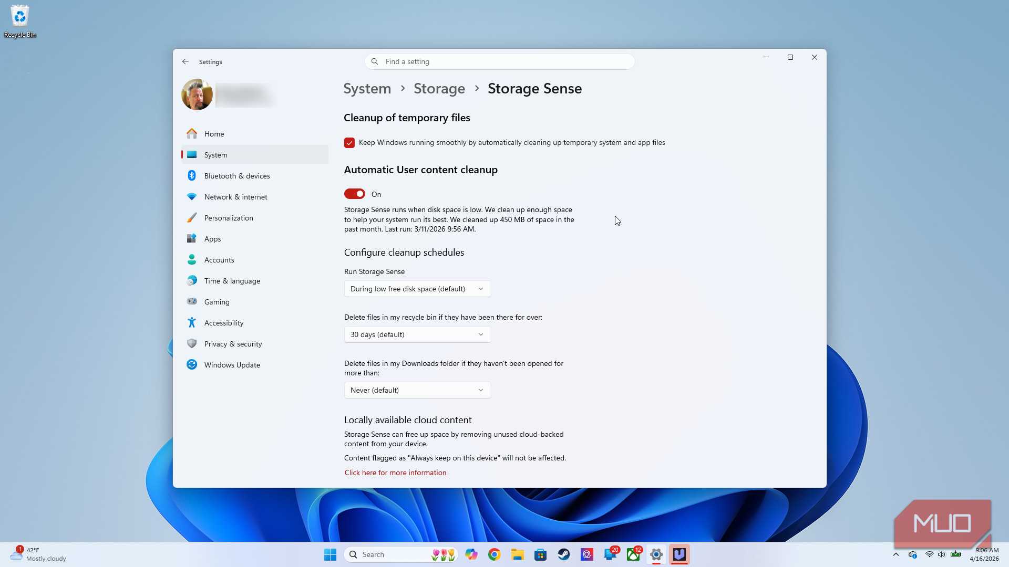The height and width of the screenshot is (567, 1009).
Task: Click the battery icon in system tray
Action: click(956, 554)
